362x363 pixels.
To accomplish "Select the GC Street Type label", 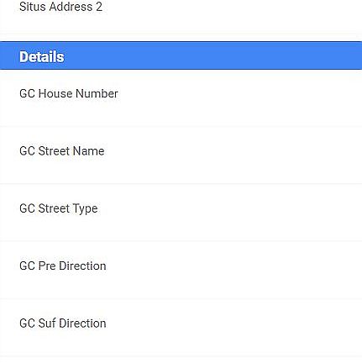I will [59, 208].
